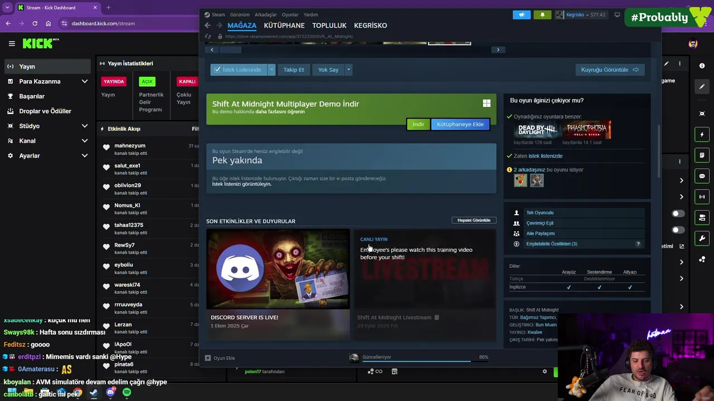Select Droplar ve Ödüller in Kick sidebar
Image resolution: width=714 pixels, height=401 pixels.
46,111
